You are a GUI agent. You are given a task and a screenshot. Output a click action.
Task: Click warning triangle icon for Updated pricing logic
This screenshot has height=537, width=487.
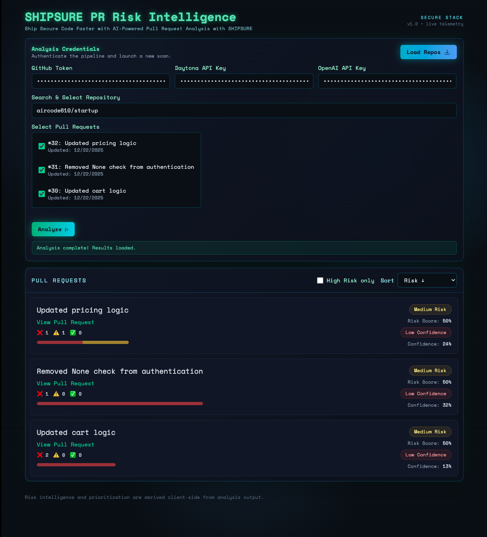point(56,333)
